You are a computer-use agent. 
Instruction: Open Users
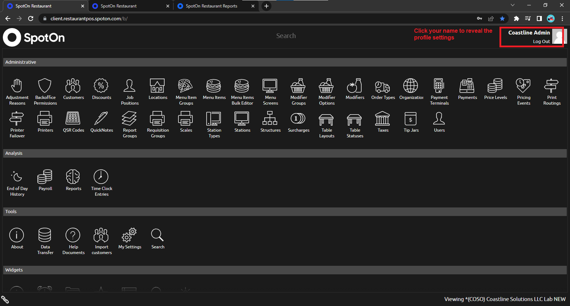click(x=439, y=122)
